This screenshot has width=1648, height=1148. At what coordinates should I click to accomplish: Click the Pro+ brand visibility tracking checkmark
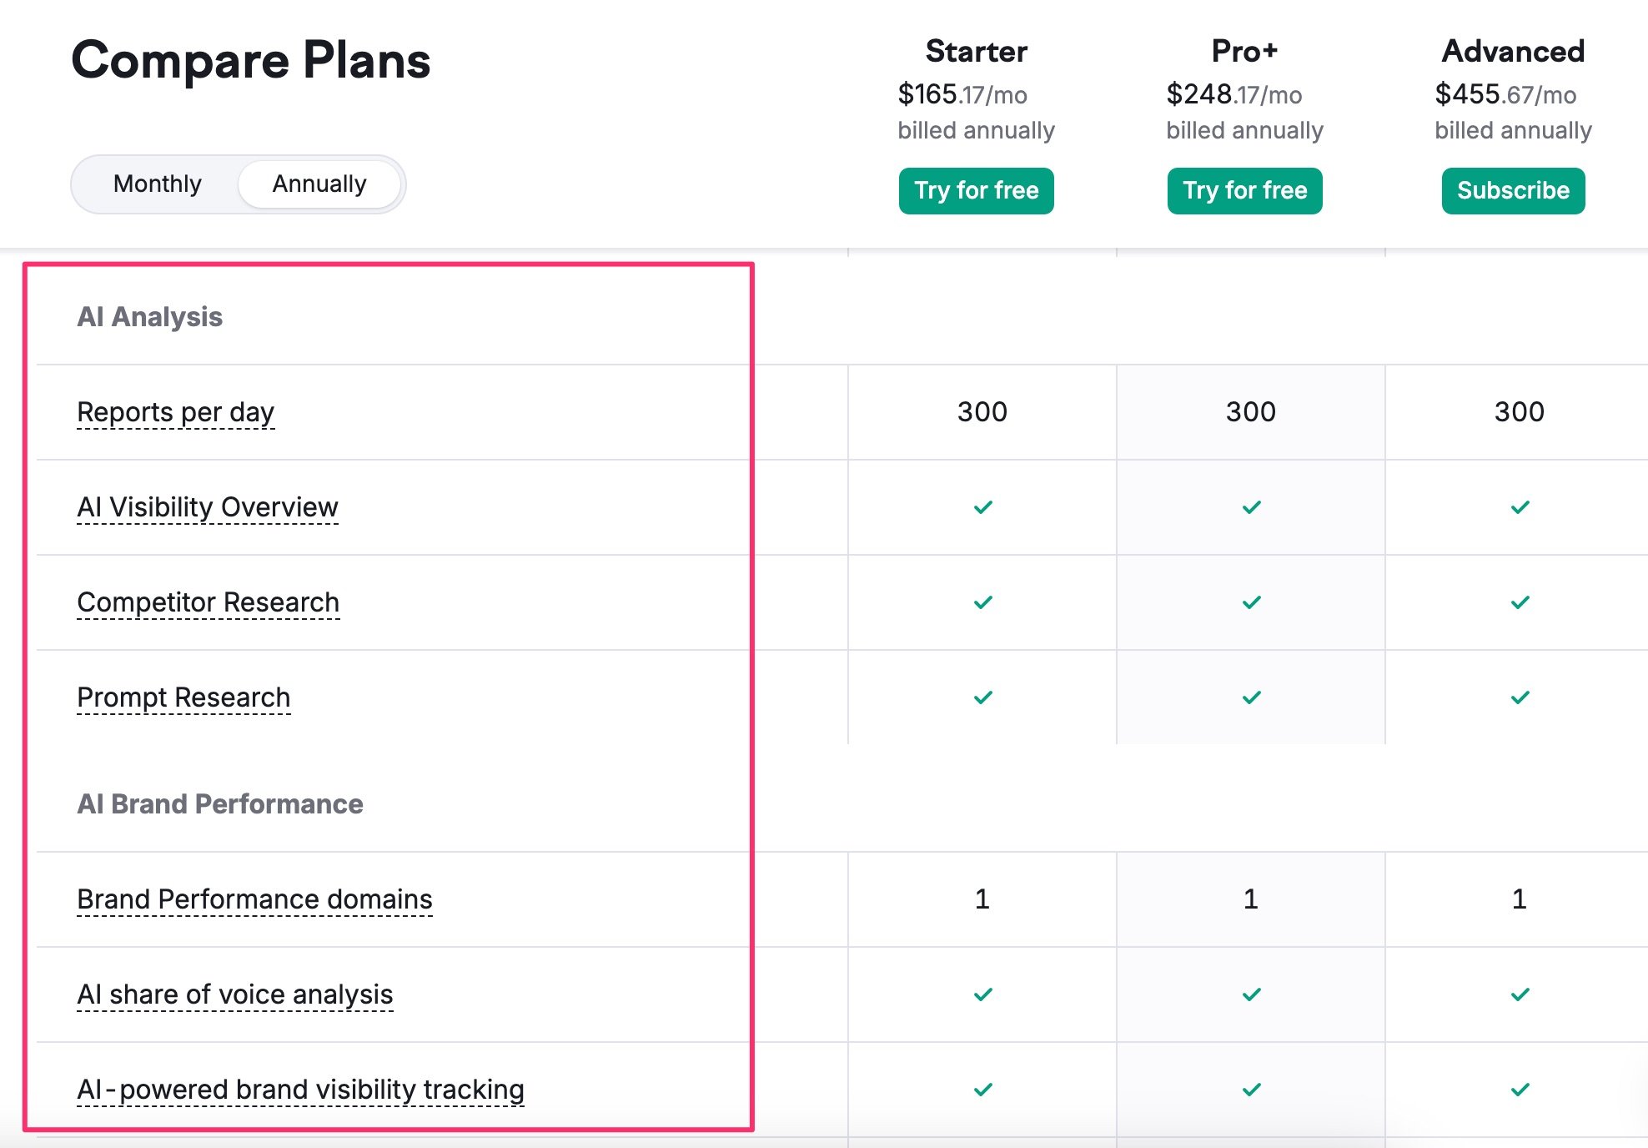tap(1250, 1089)
